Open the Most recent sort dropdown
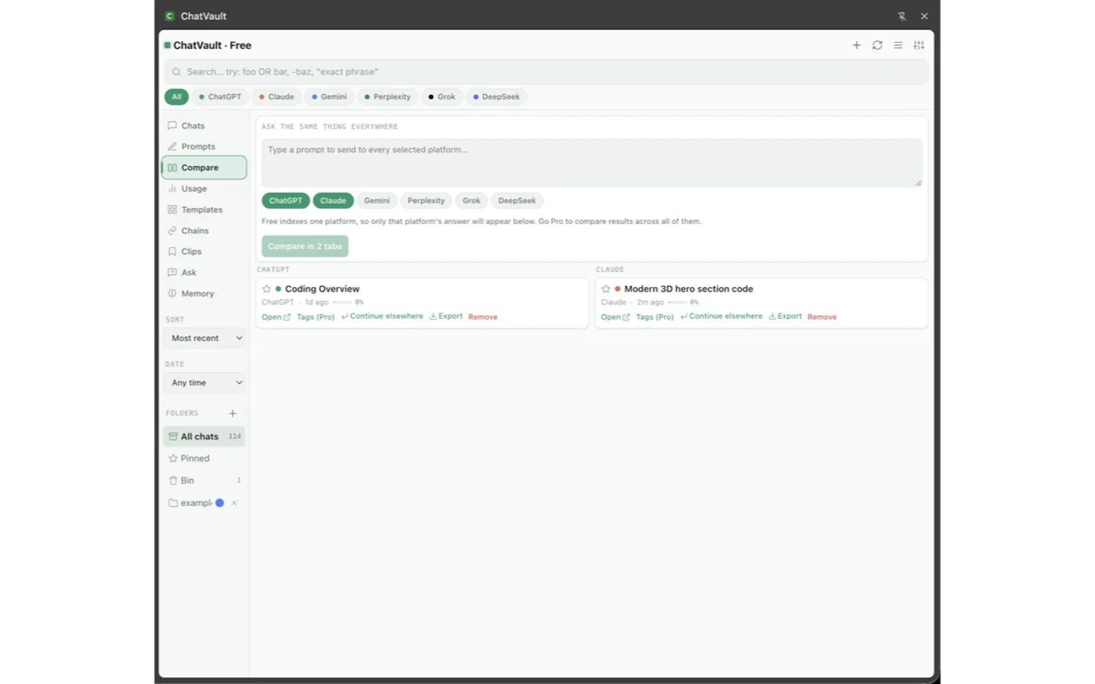The width and height of the screenshot is (1095, 684). point(204,338)
